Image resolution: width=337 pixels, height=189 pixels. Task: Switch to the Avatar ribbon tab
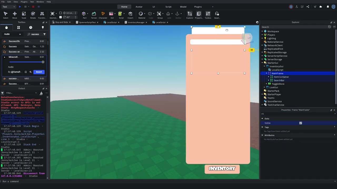click(x=139, y=7)
